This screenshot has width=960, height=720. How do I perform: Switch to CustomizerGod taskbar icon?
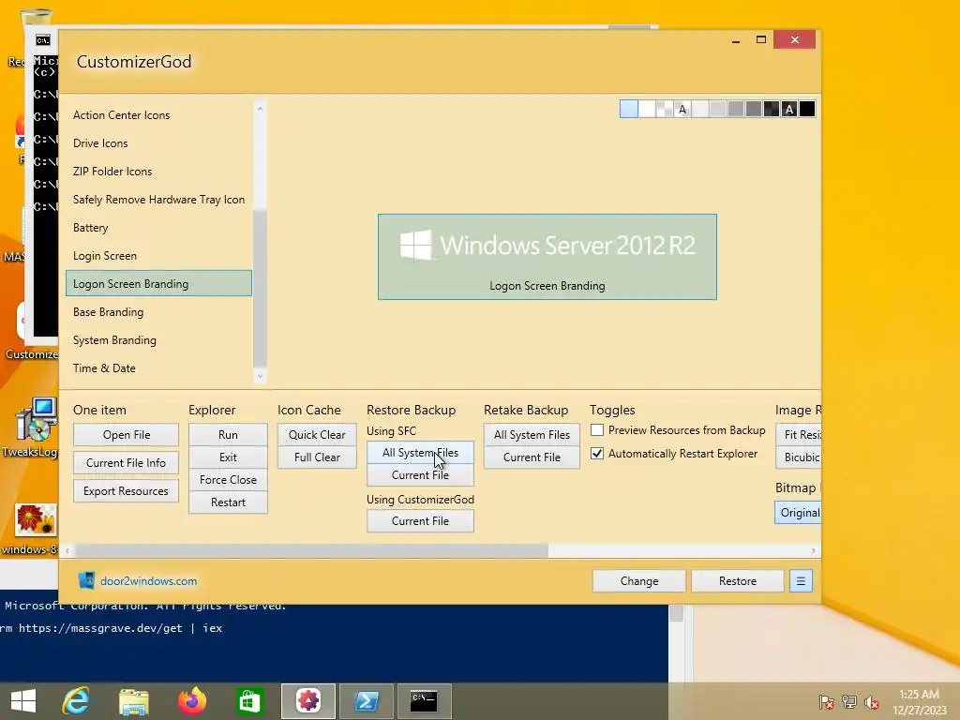point(307,701)
